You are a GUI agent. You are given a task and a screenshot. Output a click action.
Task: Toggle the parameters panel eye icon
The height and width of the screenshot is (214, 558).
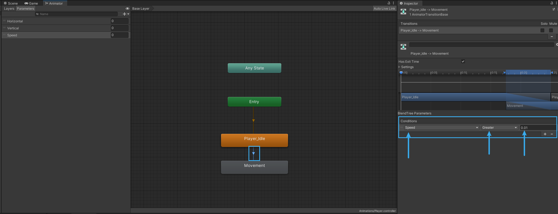coord(127,9)
